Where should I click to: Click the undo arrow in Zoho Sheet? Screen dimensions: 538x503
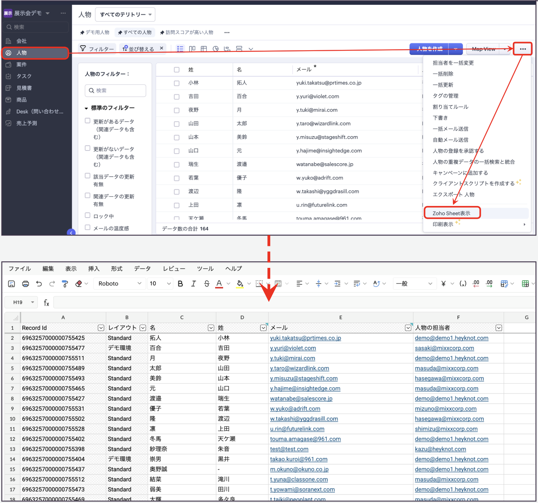pos(39,284)
